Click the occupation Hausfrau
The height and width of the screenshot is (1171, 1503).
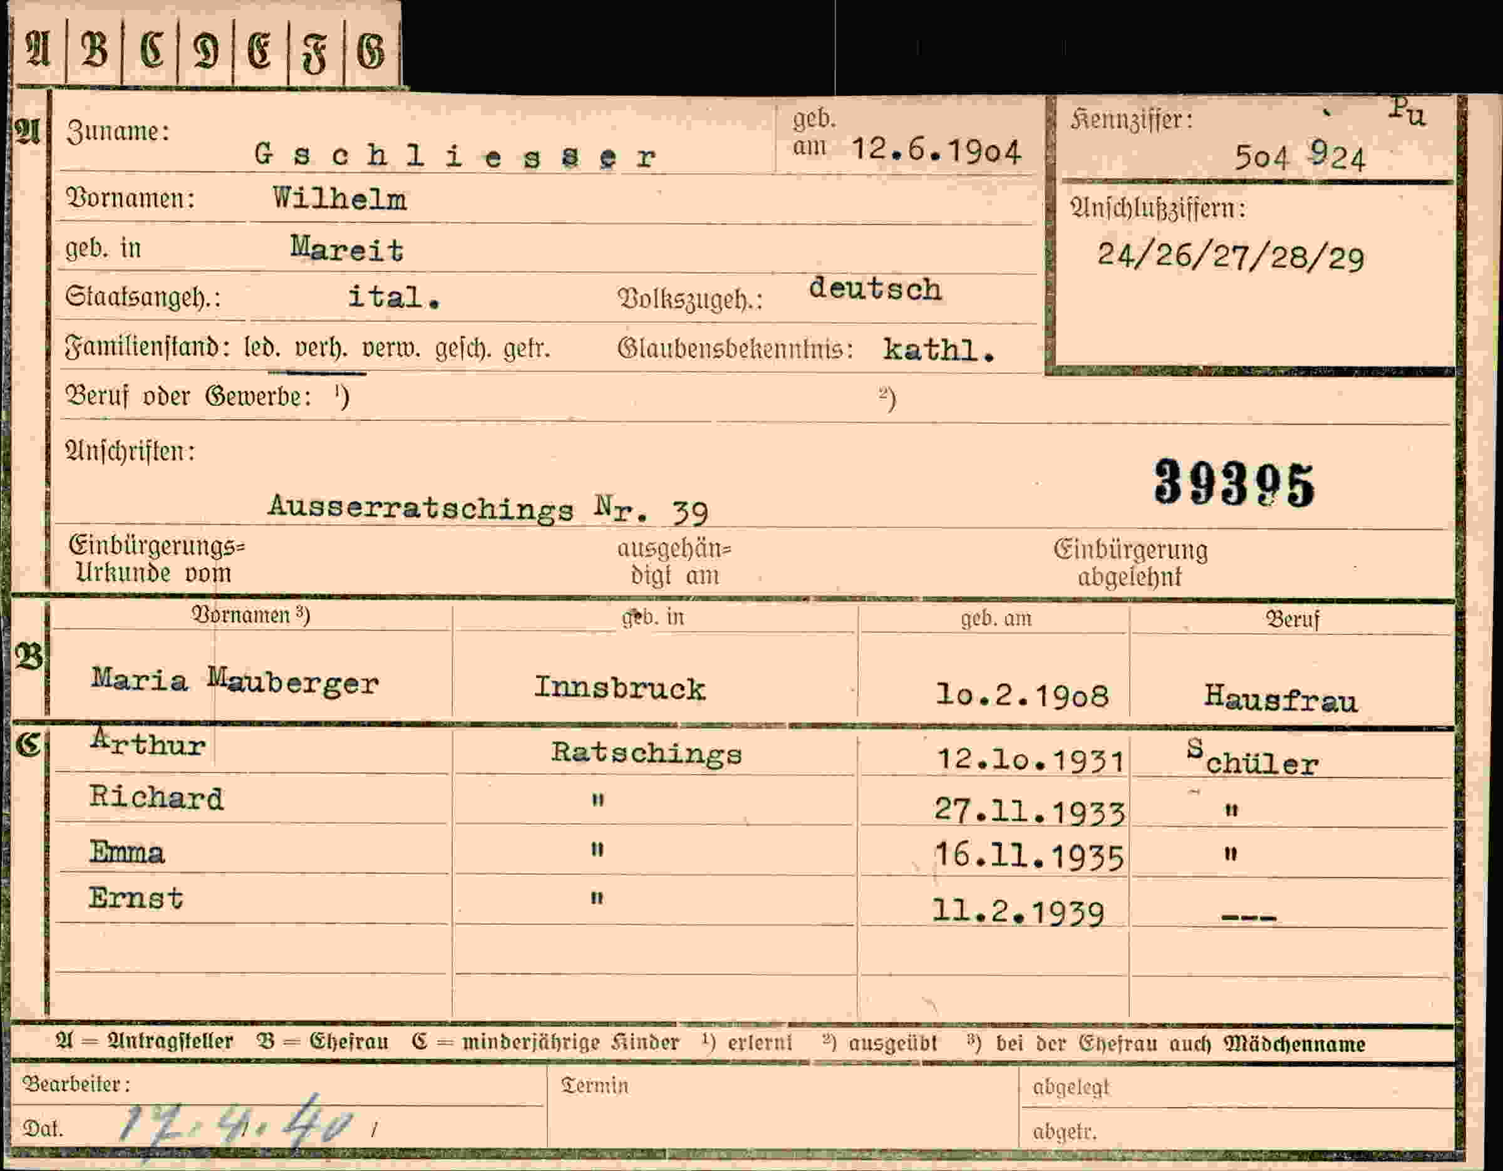pos(1281,699)
